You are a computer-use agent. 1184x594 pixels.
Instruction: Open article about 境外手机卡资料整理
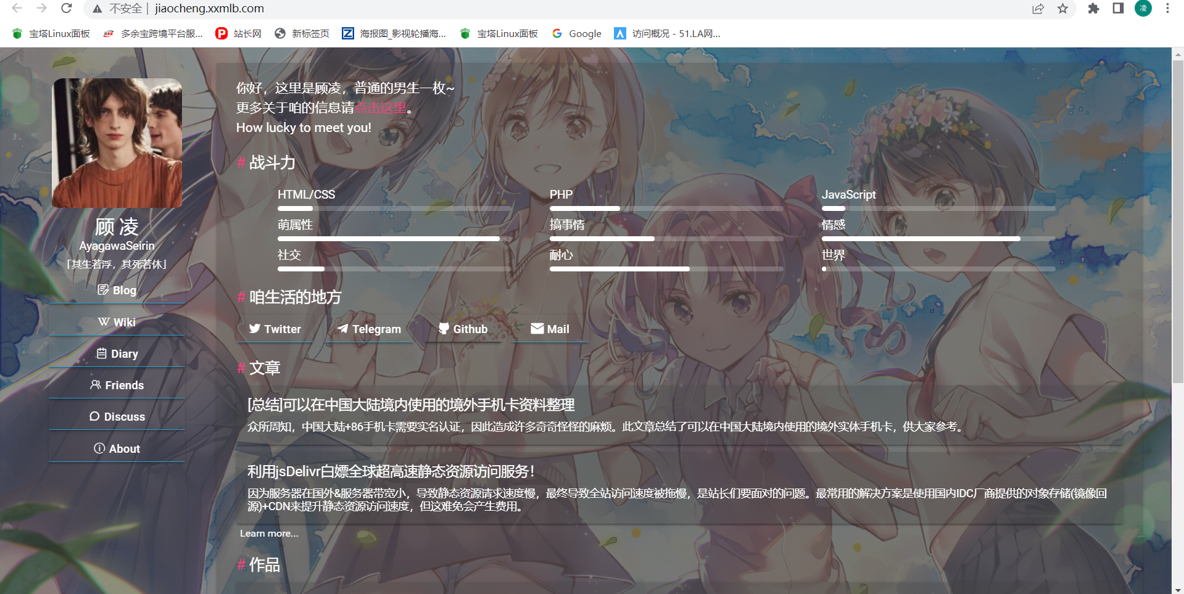(x=411, y=405)
